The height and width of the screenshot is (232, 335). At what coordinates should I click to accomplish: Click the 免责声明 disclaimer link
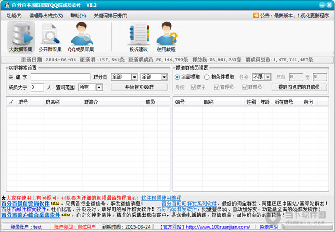click(269, 227)
